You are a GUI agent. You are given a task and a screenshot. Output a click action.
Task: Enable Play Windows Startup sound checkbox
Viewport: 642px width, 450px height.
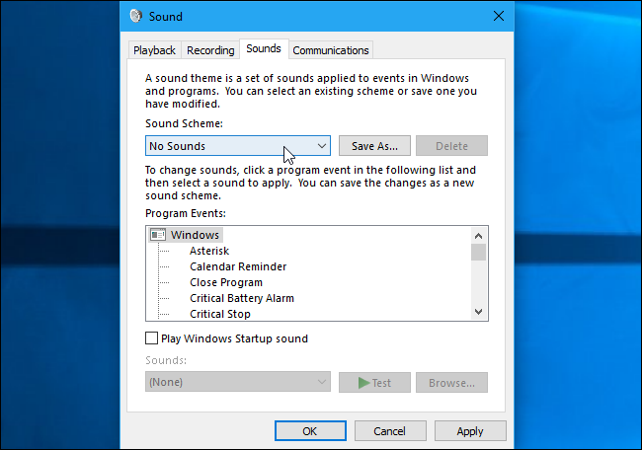(x=151, y=338)
